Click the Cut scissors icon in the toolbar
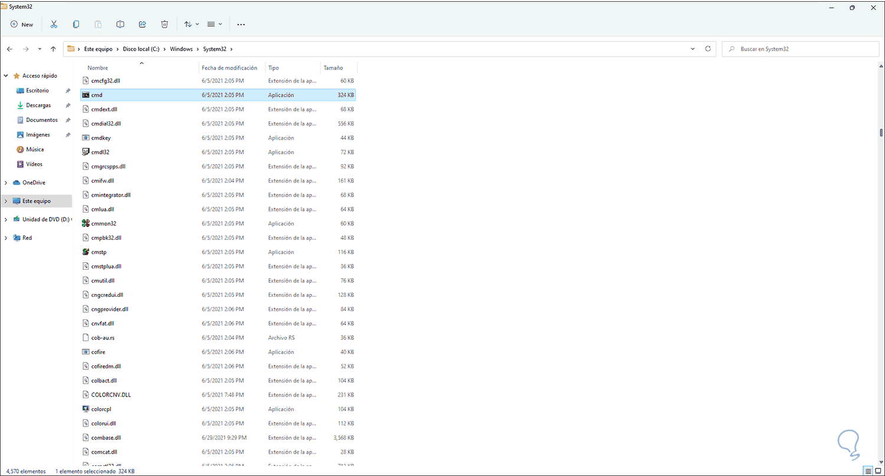 (54, 24)
